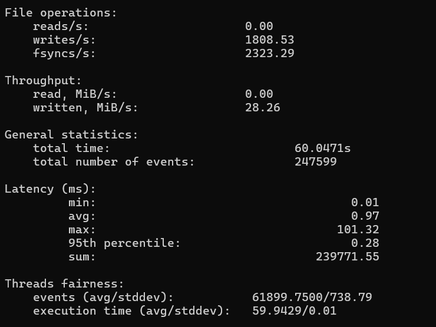Click the "Latency (ms):" heading
Image resolution: width=436 pixels, height=327 pixels.
click(50, 189)
